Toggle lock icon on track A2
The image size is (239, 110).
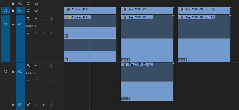(x=13, y=71)
